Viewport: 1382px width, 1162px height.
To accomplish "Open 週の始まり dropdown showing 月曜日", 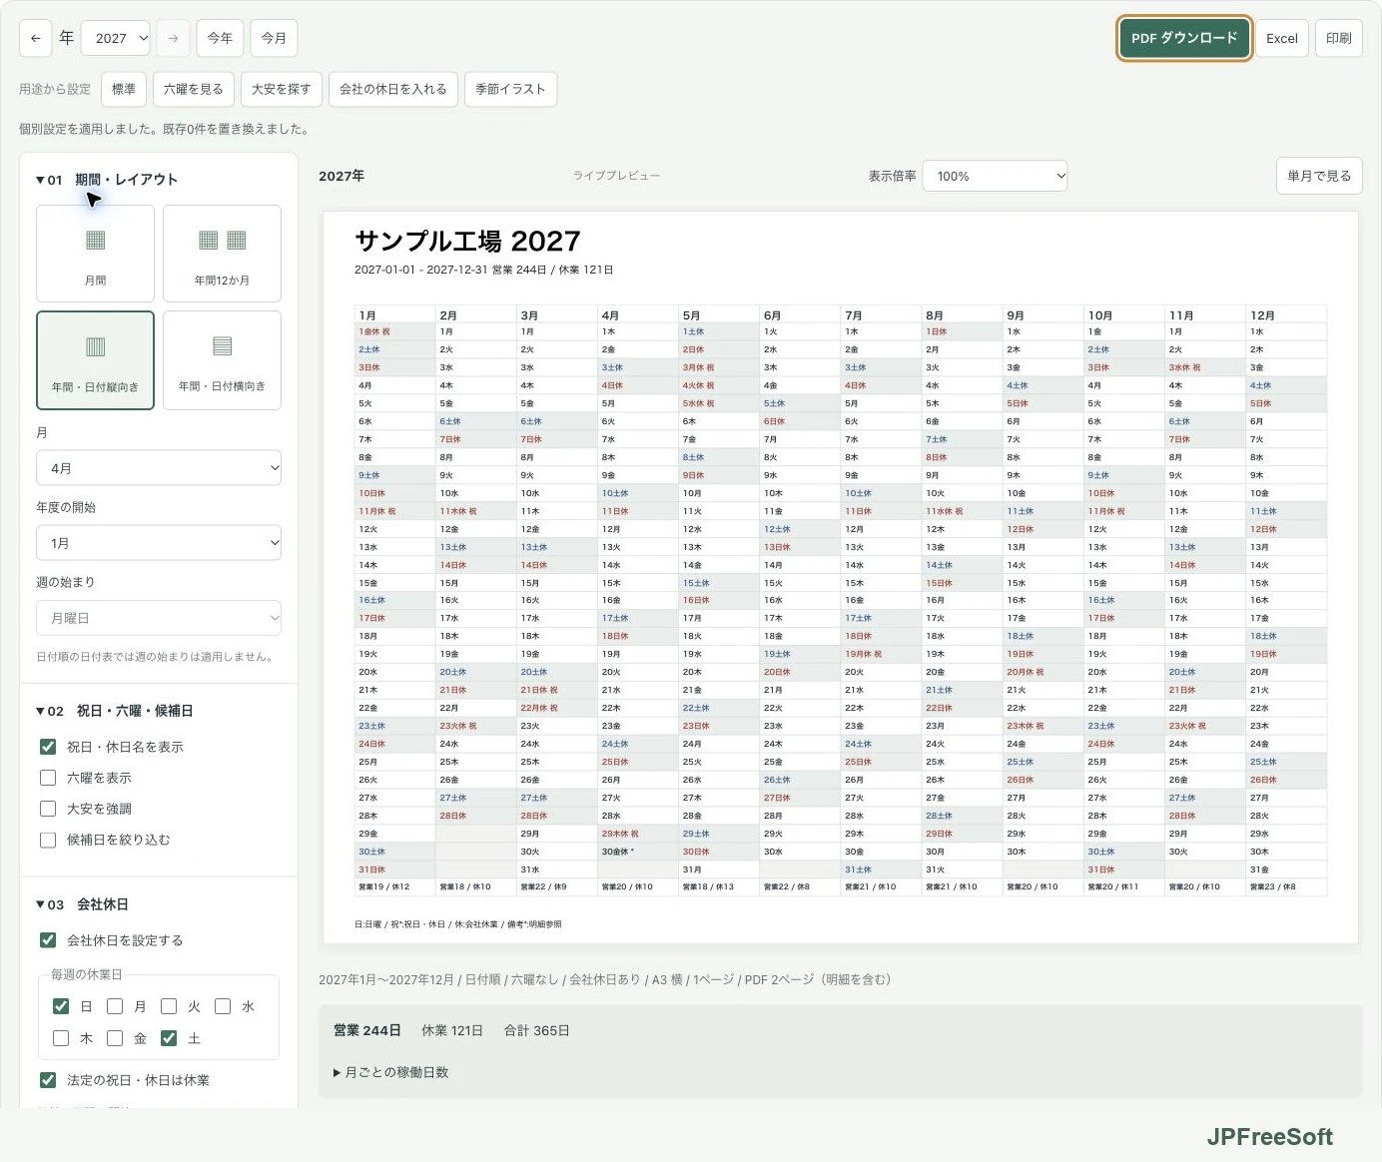I will 159,618.
